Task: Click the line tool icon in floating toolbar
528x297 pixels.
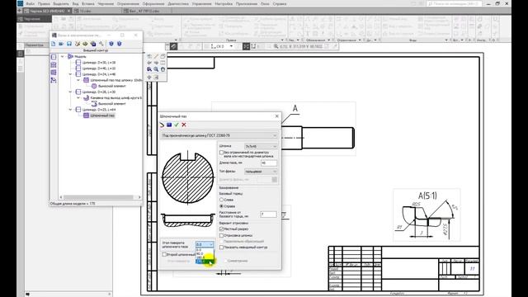Action: (x=156, y=56)
